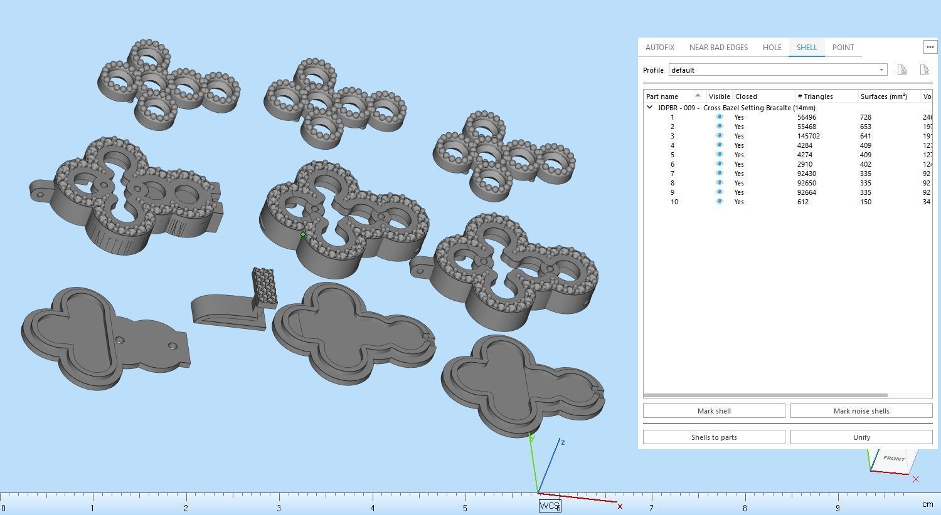The width and height of the screenshot is (941, 515).
Task: Click the FRONT face of the view cube
Action: coord(894,458)
